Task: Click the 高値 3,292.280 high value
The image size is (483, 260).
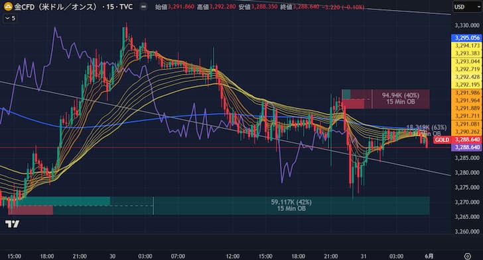Action: pos(216,7)
